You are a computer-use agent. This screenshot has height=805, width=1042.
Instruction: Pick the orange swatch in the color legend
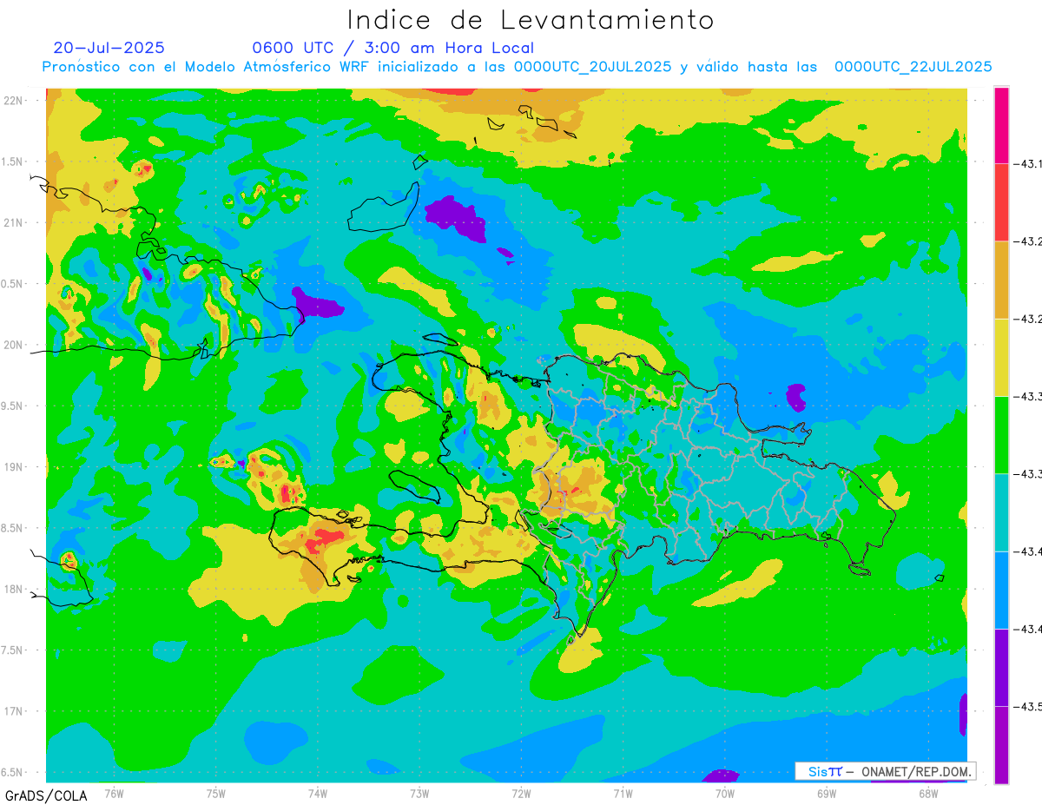click(1001, 280)
